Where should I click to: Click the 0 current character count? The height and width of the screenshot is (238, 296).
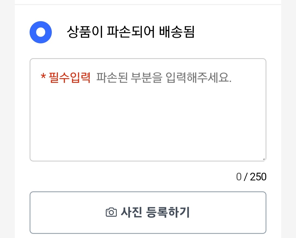pos(239,177)
